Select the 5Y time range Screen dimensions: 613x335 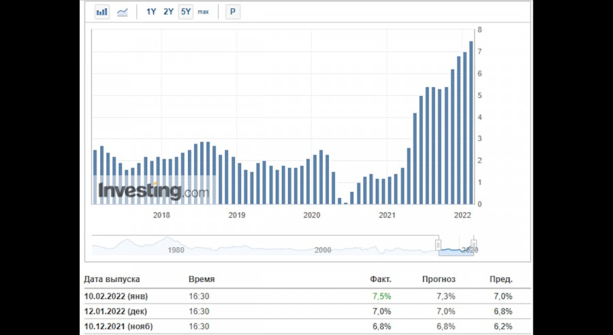186,12
